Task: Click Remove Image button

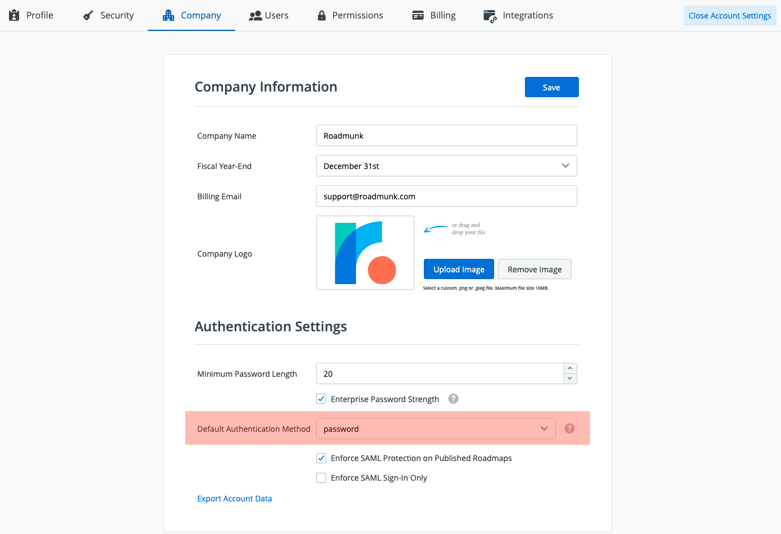Action: pos(535,269)
